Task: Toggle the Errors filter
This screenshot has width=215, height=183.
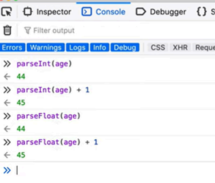Action: [12, 48]
